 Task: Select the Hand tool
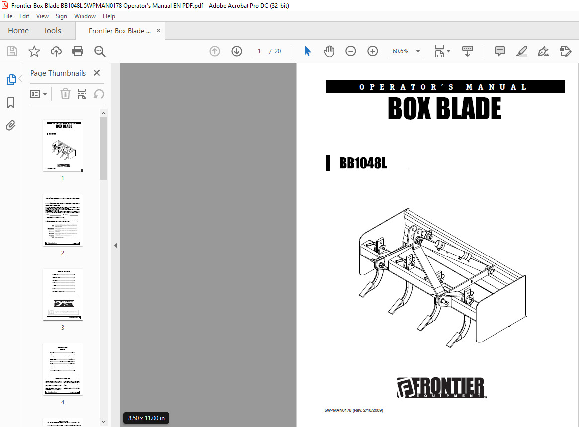coord(329,51)
